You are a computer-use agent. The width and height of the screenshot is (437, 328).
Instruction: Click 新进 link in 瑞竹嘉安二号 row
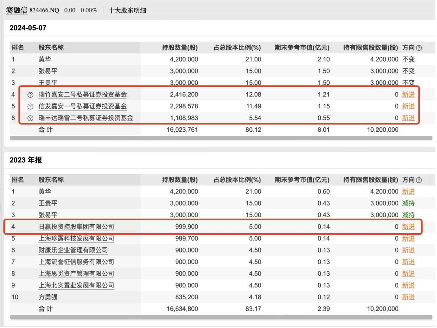[408, 94]
